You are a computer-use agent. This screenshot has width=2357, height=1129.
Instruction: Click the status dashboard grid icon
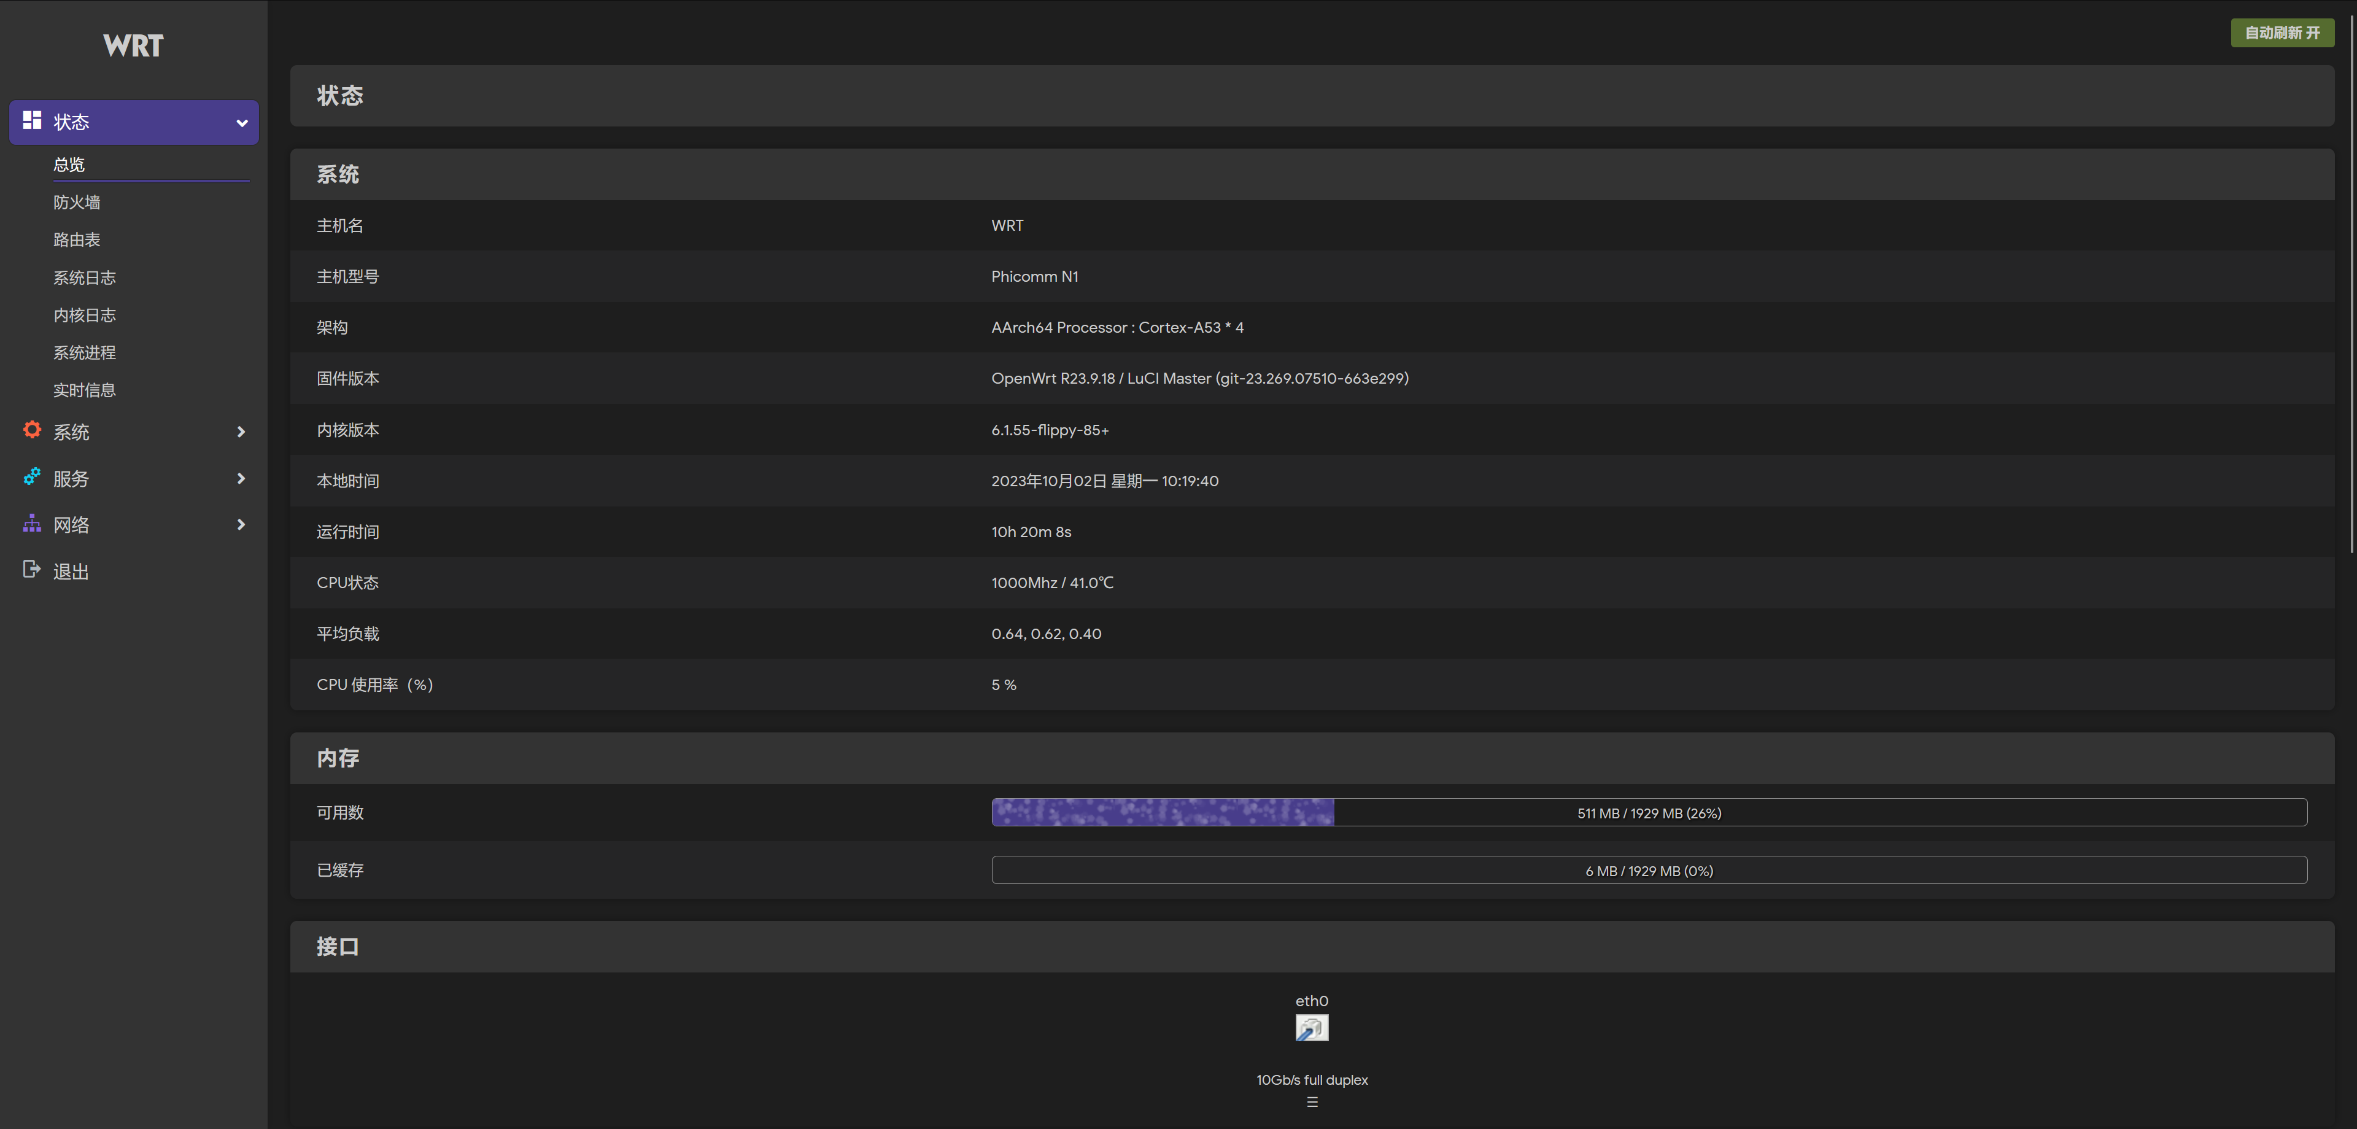click(32, 120)
